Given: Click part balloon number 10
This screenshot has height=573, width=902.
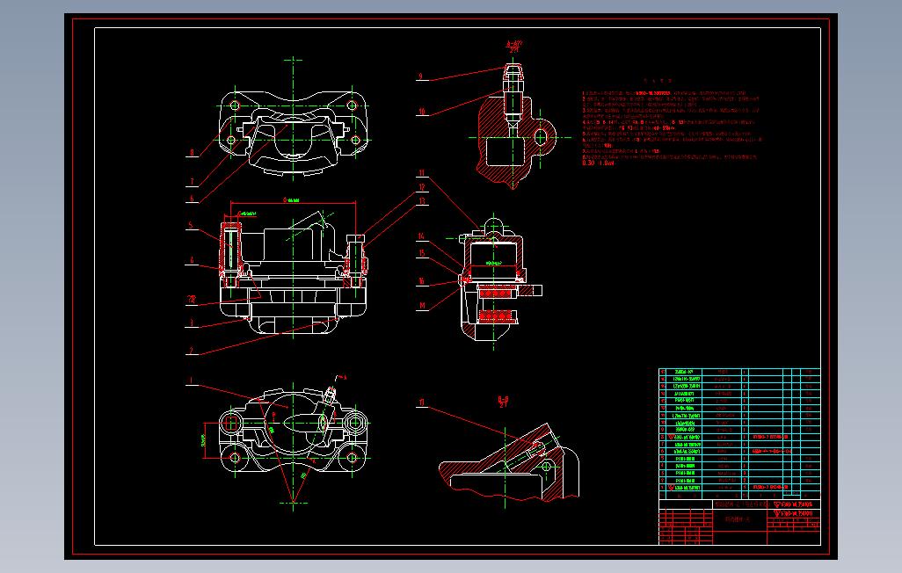Looking at the screenshot, I should [422, 112].
